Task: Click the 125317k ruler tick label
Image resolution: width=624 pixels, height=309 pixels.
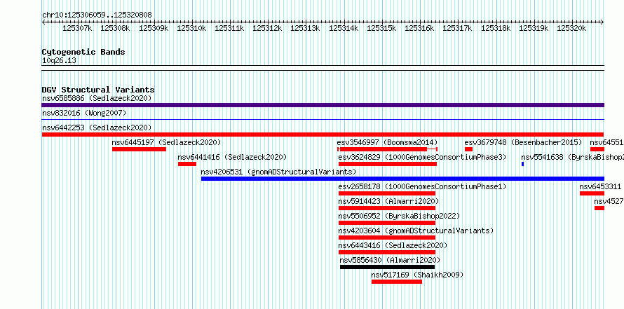Action: click(x=458, y=28)
